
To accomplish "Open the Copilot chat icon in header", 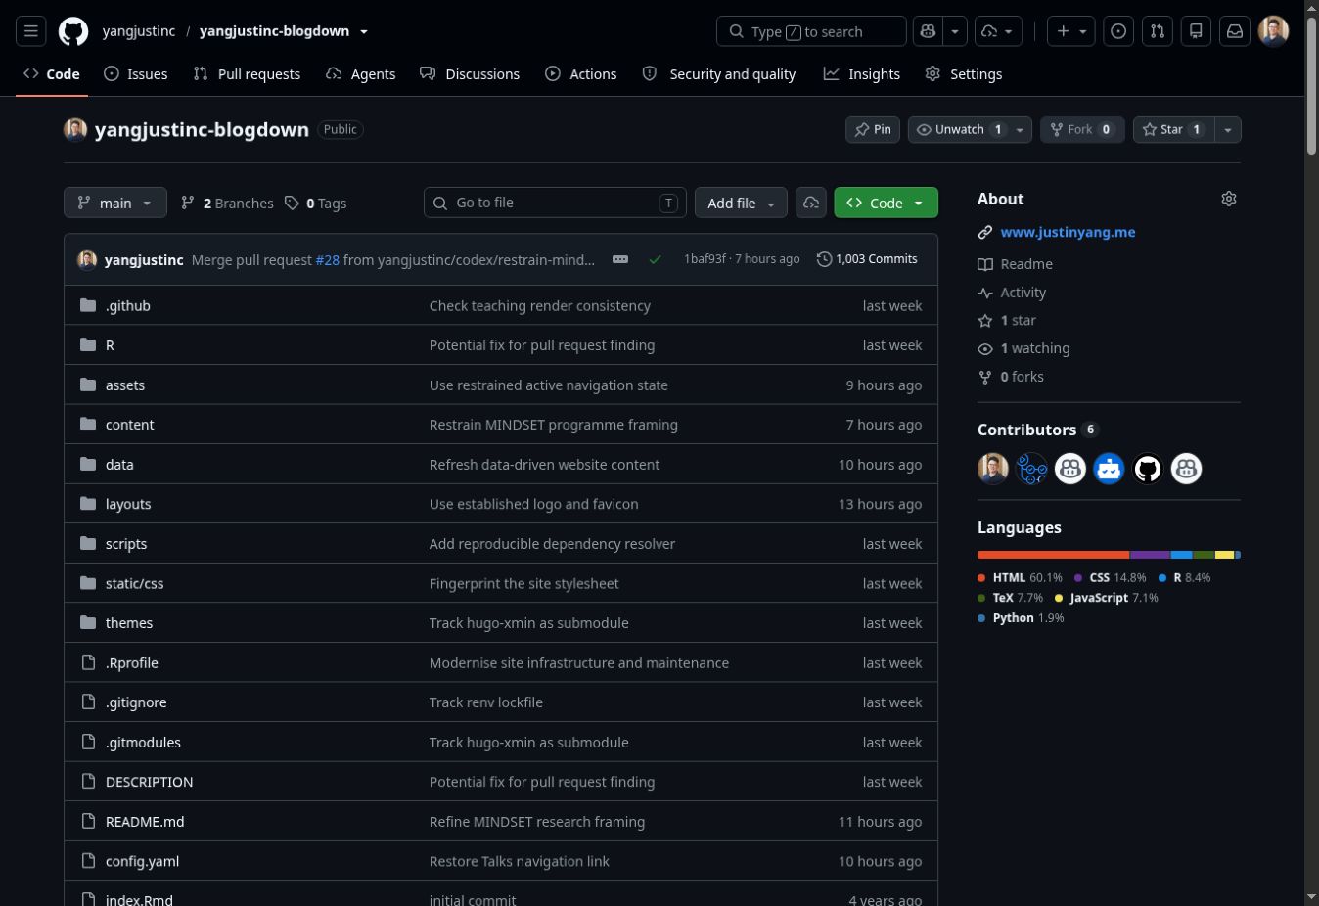I will pyautogui.click(x=928, y=31).
